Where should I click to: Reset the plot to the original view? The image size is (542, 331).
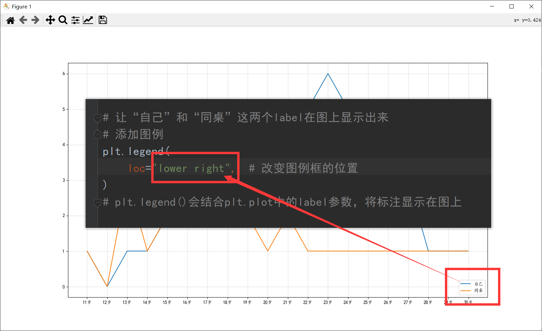coord(10,20)
